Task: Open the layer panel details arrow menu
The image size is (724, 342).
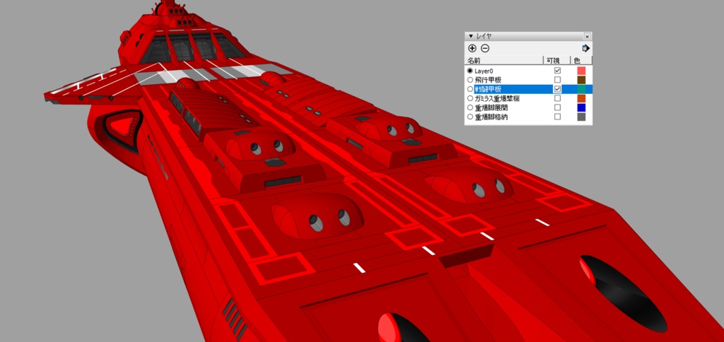Action: click(585, 48)
